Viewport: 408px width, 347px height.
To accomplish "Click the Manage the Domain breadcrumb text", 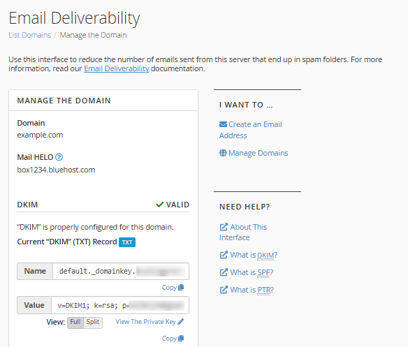I will (x=93, y=35).
